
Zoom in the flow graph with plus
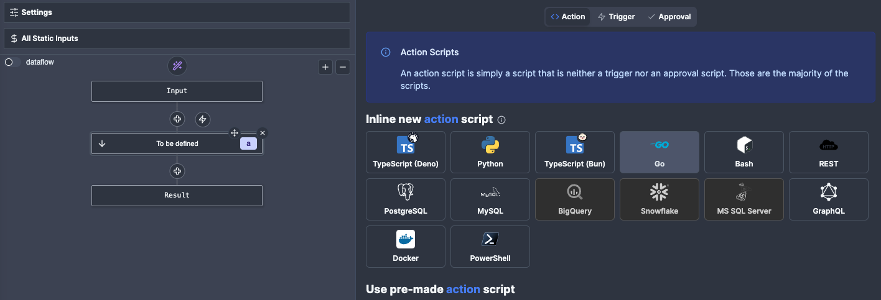click(325, 67)
